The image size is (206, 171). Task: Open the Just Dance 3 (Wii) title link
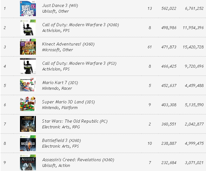click(60, 5)
